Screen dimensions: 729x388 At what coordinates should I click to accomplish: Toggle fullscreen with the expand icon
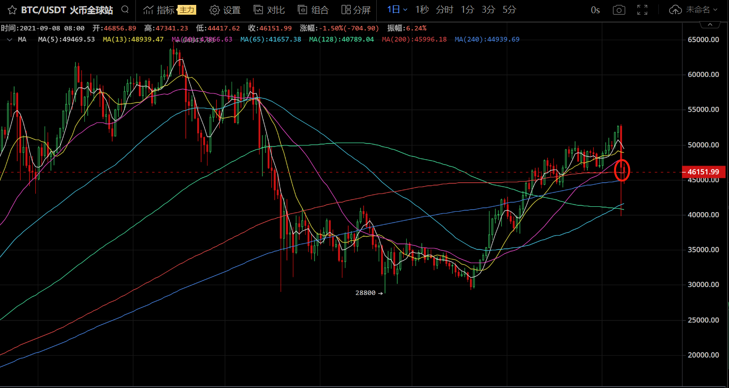[x=642, y=10]
